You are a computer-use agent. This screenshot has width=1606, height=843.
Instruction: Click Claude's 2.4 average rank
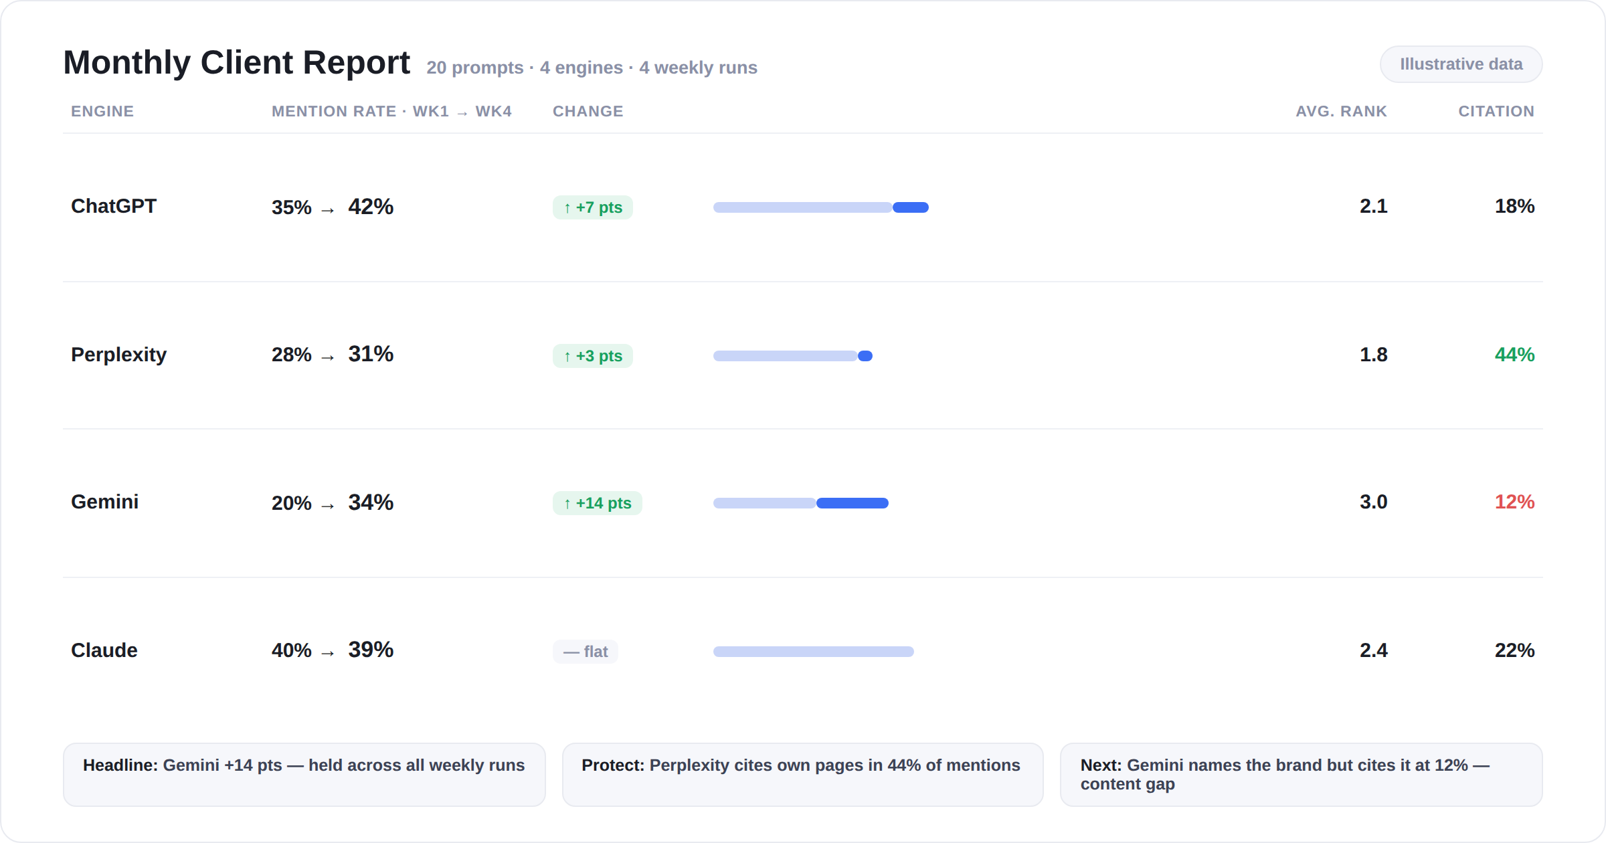click(x=1373, y=650)
